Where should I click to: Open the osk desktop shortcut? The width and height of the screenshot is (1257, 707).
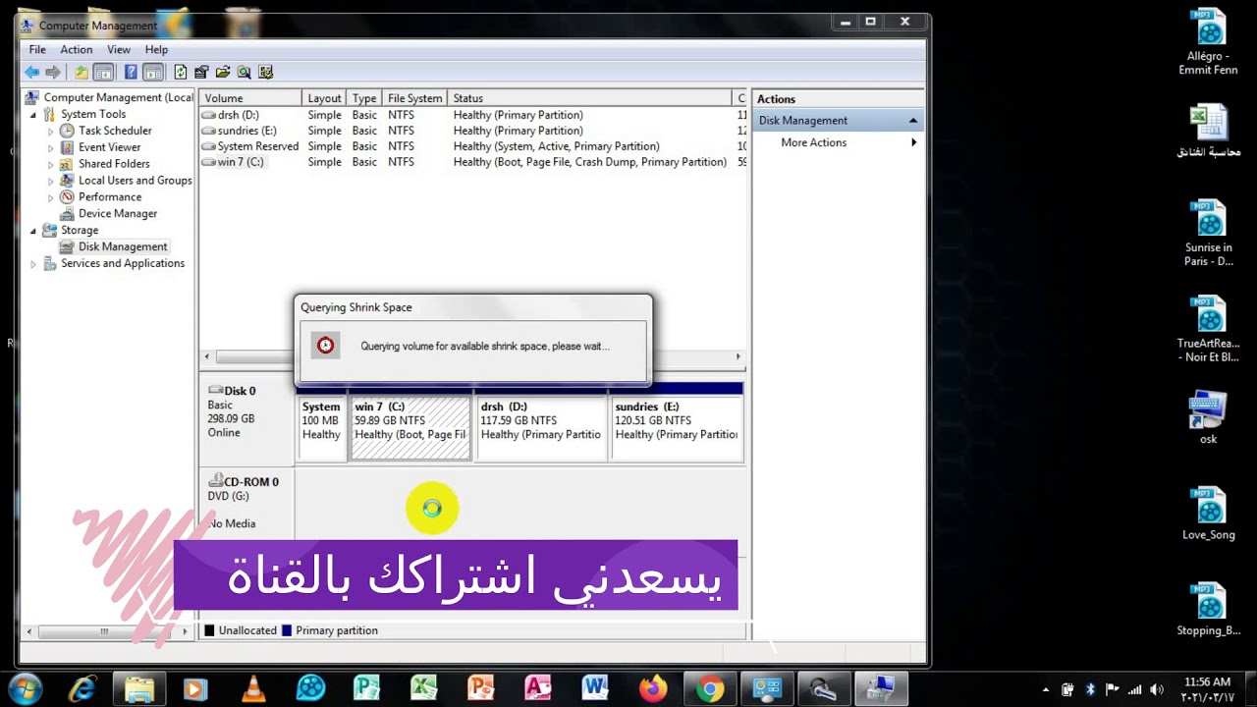(1209, 417)
